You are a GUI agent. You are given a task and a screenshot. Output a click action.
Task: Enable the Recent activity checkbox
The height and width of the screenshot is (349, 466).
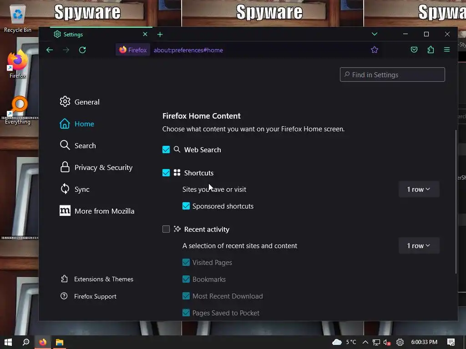[x=166, y=229]
